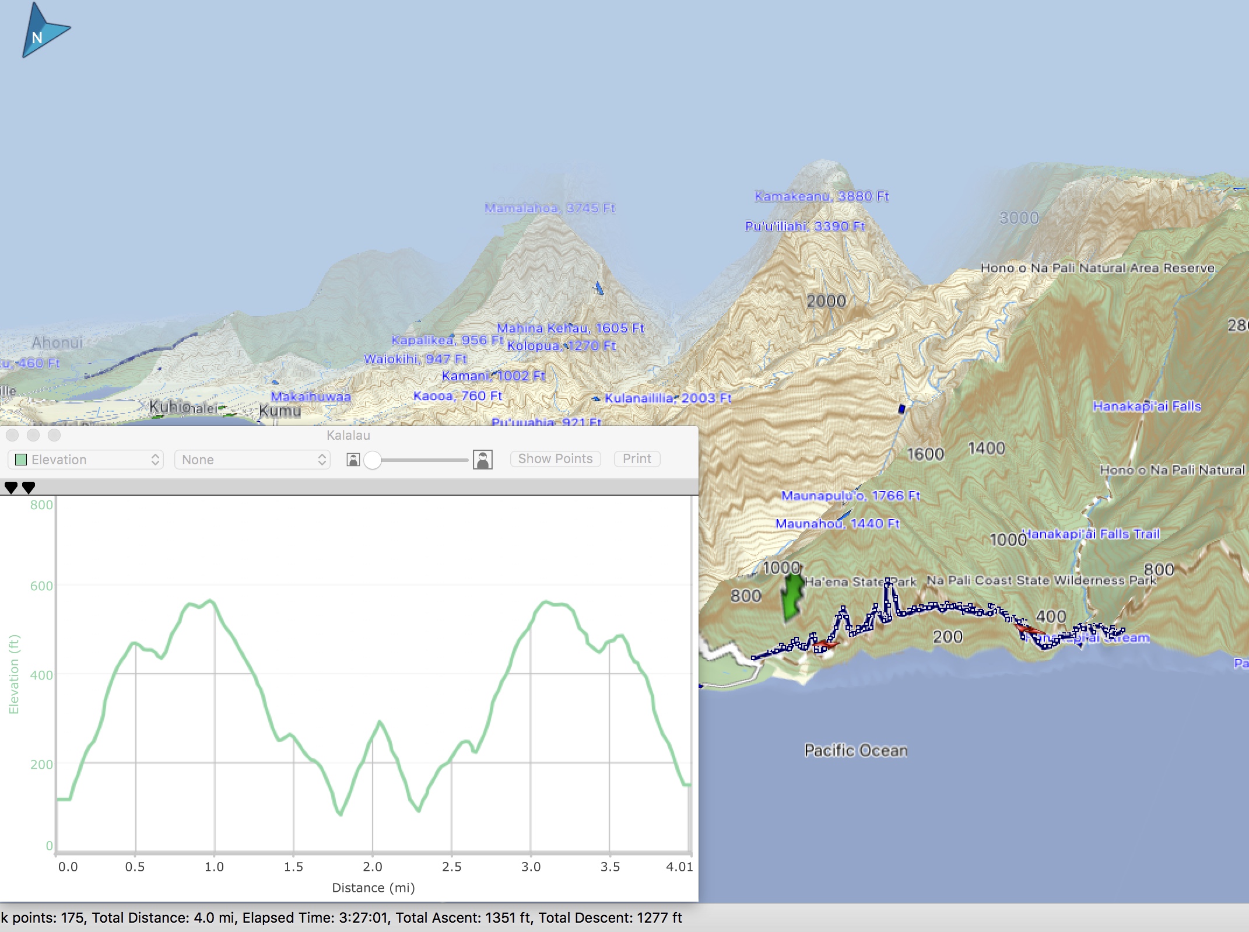1249x932 pixels.
Task: Click the graph zoom slider handle
Action: click(373, 460)
